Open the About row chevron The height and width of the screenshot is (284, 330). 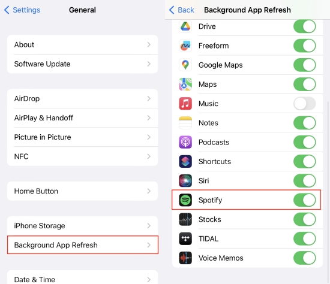(149, 44)
